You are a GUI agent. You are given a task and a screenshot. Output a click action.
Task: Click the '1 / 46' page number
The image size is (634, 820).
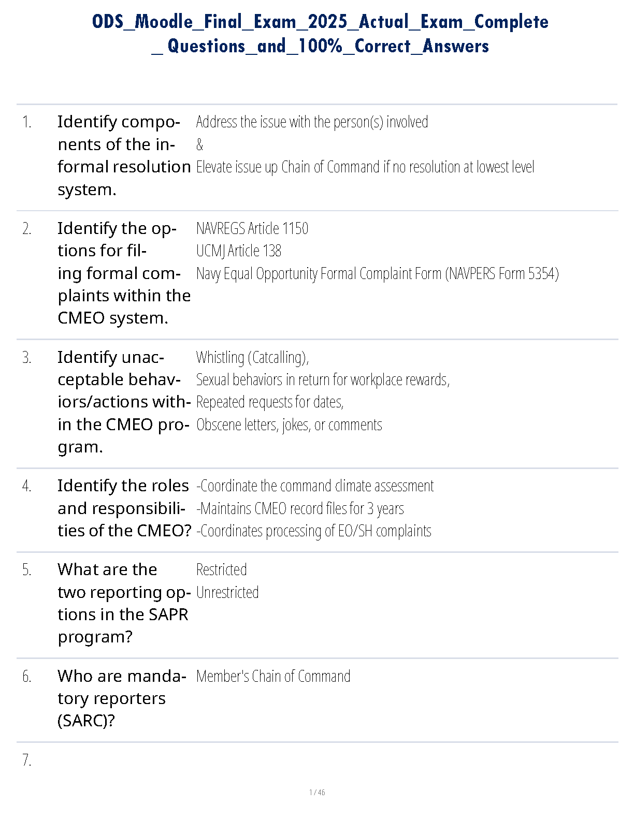coord(317,793)
